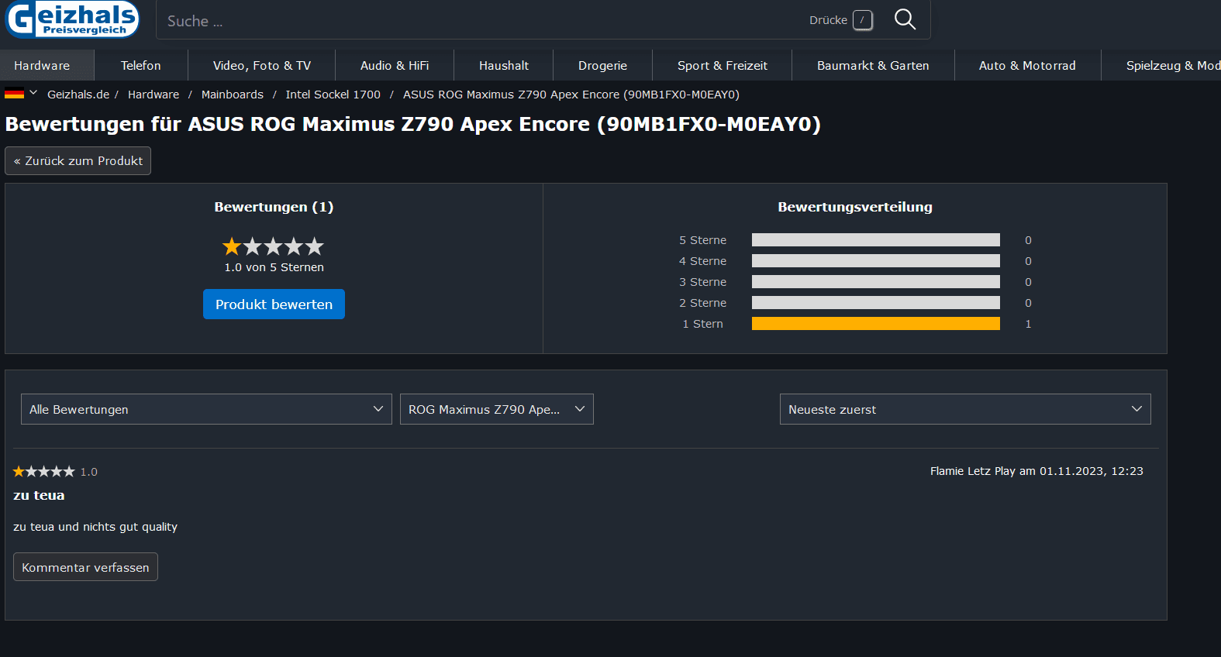The width and height of the screenshot is (1221, 657).
Task: Open the Video, Foto & TV tab
Action: [x=262, y=66]
